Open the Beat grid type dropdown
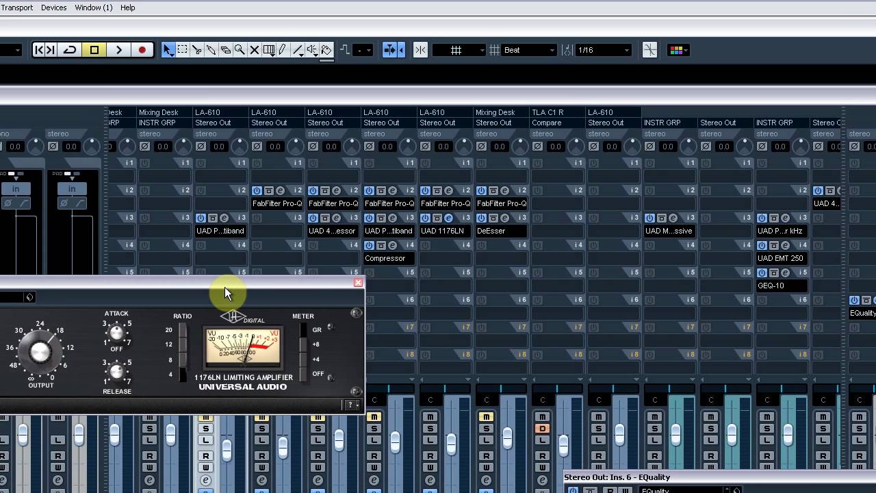The height and width of the screenshot is (493, 876). pos(528,50)
